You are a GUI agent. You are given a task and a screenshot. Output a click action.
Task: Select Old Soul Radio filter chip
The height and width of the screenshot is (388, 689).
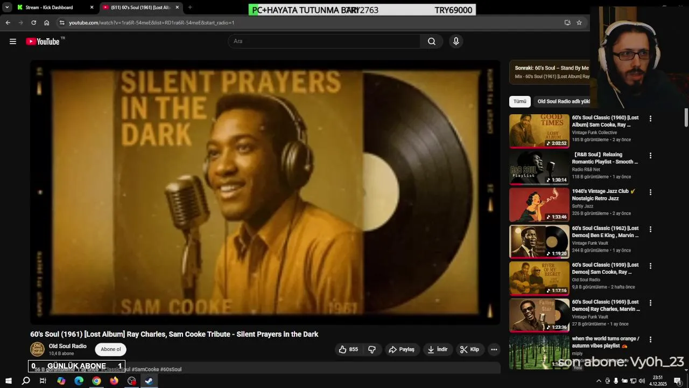click(563, 101)
